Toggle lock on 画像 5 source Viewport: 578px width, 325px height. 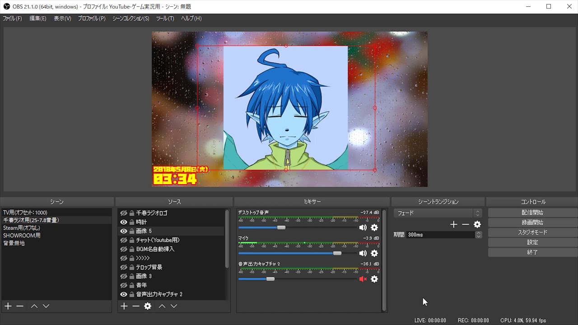[132, 231]
